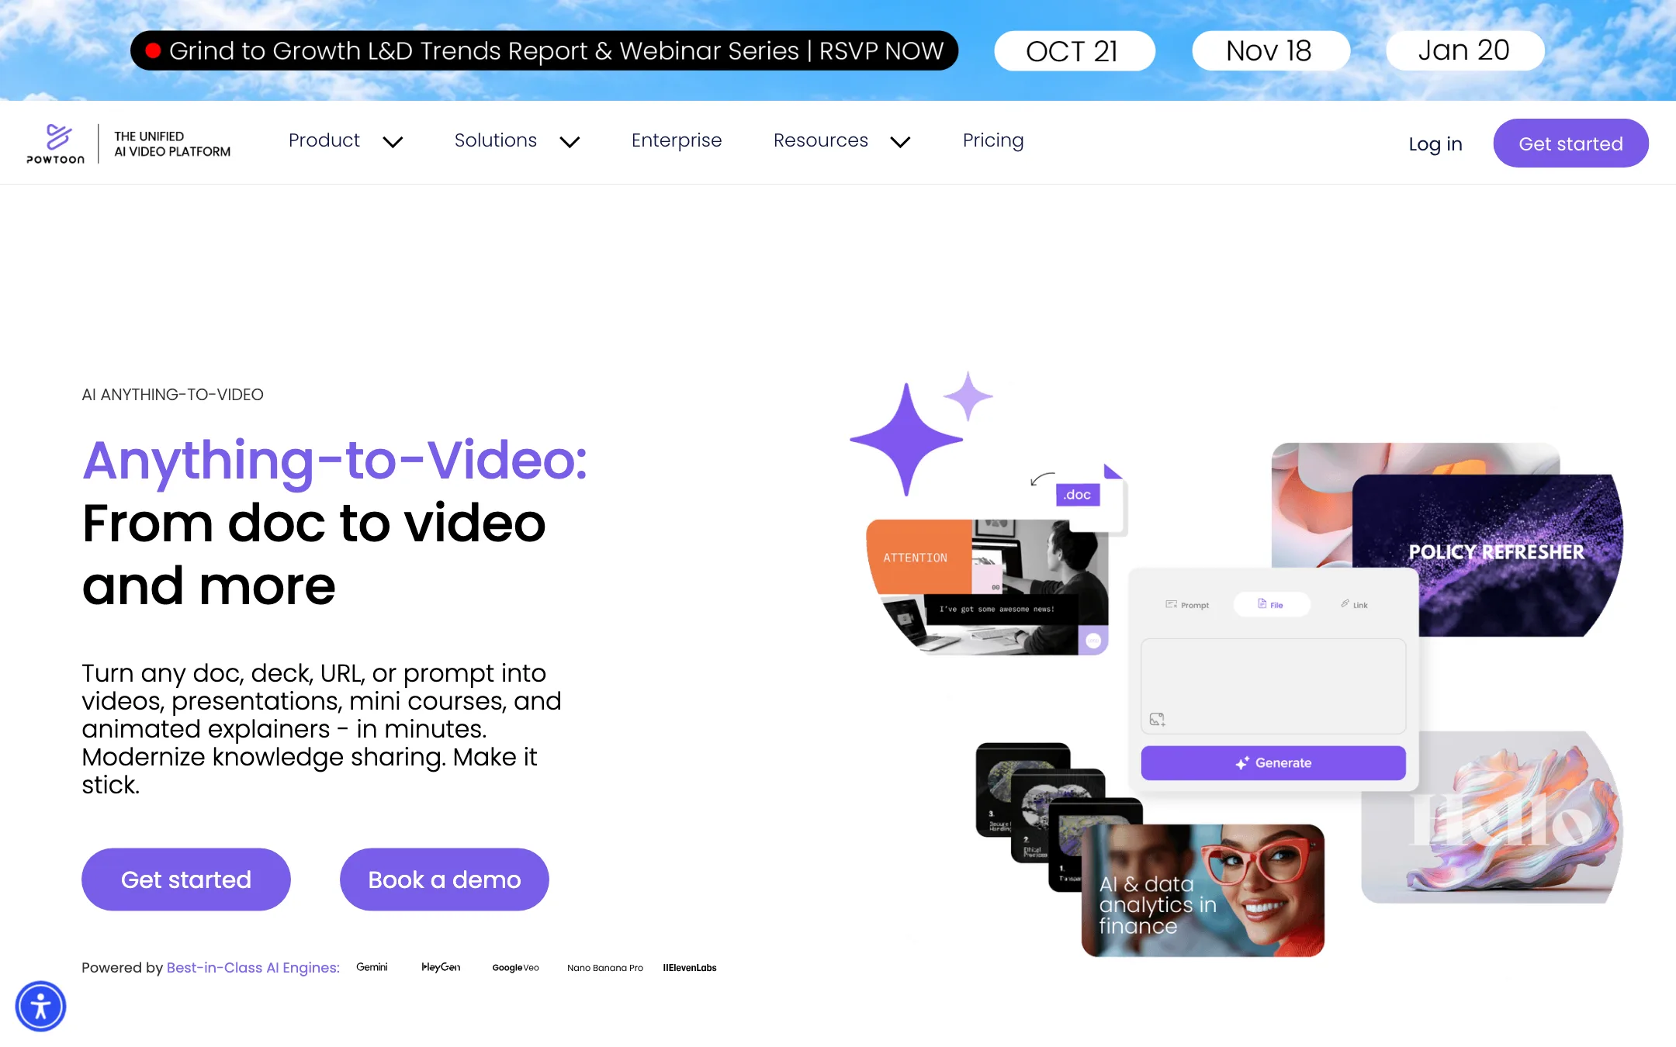Screen dimensions: 1676x1047
Task: Select the OCT 21 webinar date
Action: click(1075, 51)
